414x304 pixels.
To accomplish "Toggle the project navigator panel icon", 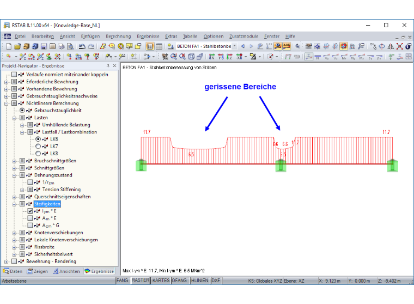I will click(x=150, y=46).
